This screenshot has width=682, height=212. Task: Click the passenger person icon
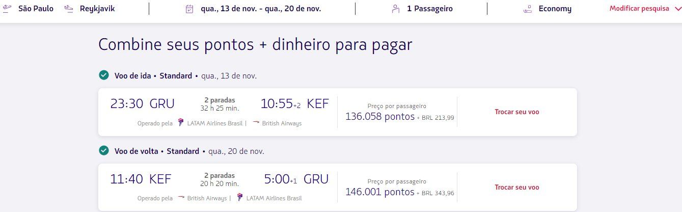[396, 9]
